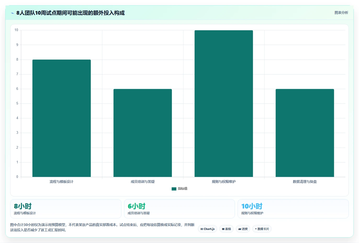Select the 表格 tag chip
The height and width of the screenshot is (243, 359).
(x=226, y=229)
